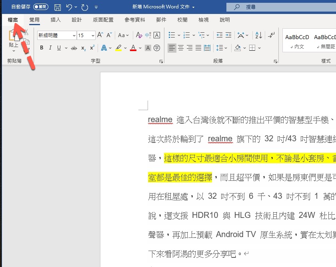336x267 pixels.
Task: Switch to the 插入 (Insert) tab
Action: [x=56, y=20]
